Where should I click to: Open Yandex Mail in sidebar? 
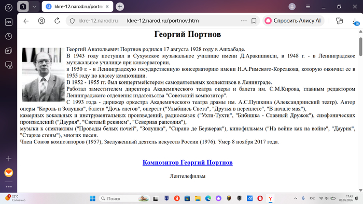point(9,172)
